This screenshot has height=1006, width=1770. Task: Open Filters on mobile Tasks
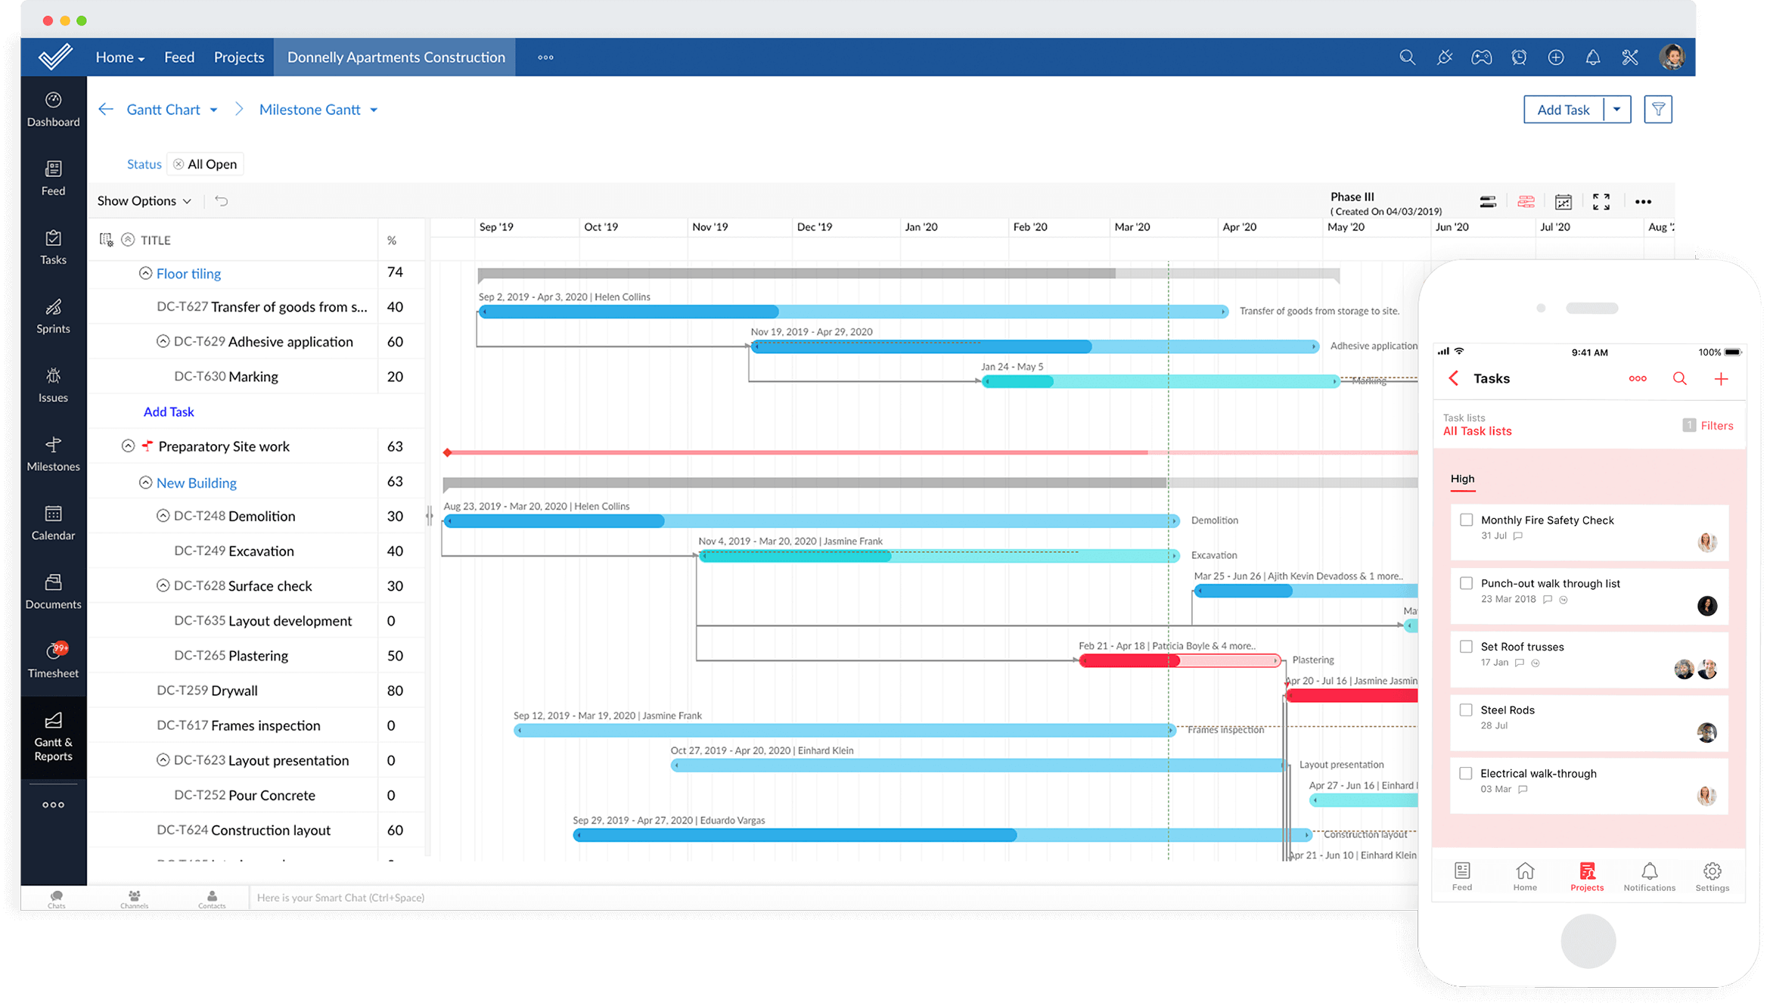point(1708,425)
